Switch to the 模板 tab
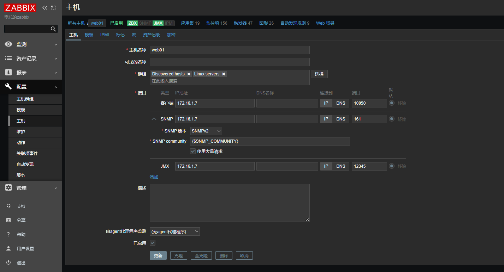This screenshot has width=504, height=272. pos(89,35)
